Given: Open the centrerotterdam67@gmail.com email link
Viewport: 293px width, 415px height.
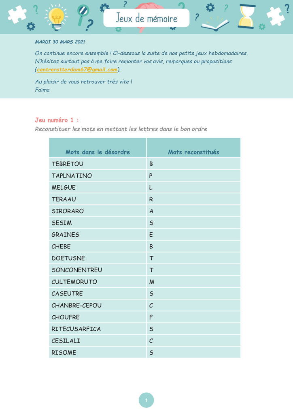Looking at the screenshot, I should coord(77,70).
